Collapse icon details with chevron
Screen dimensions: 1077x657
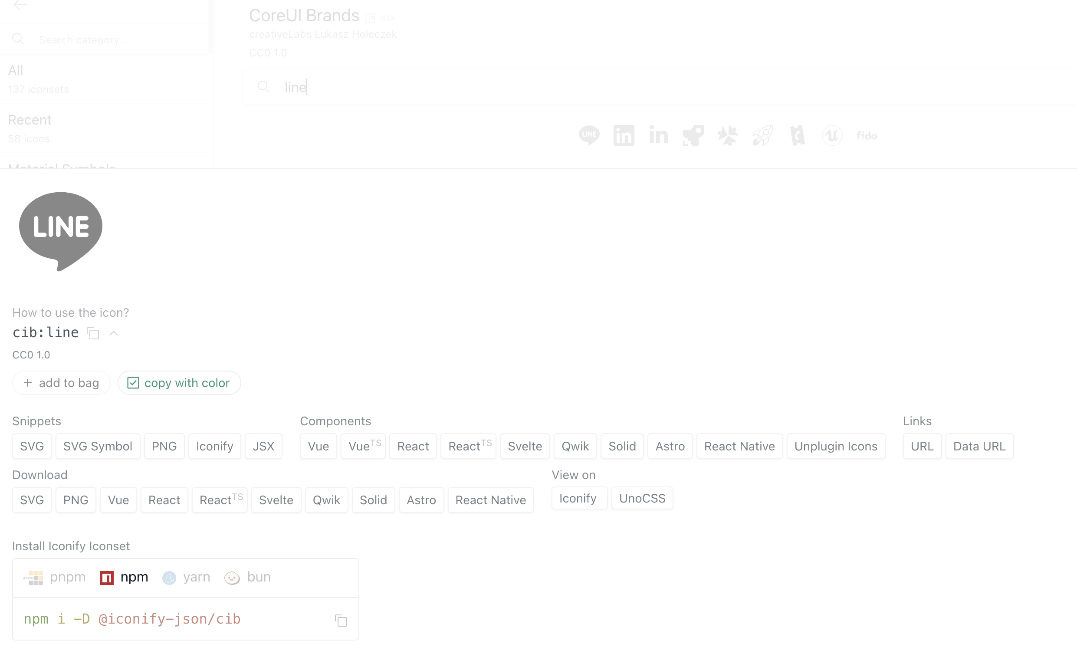[114, 334]
